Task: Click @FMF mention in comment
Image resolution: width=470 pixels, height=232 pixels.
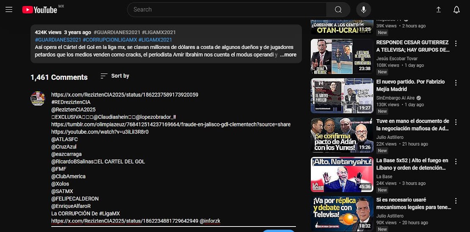Action: pos(59,169)
